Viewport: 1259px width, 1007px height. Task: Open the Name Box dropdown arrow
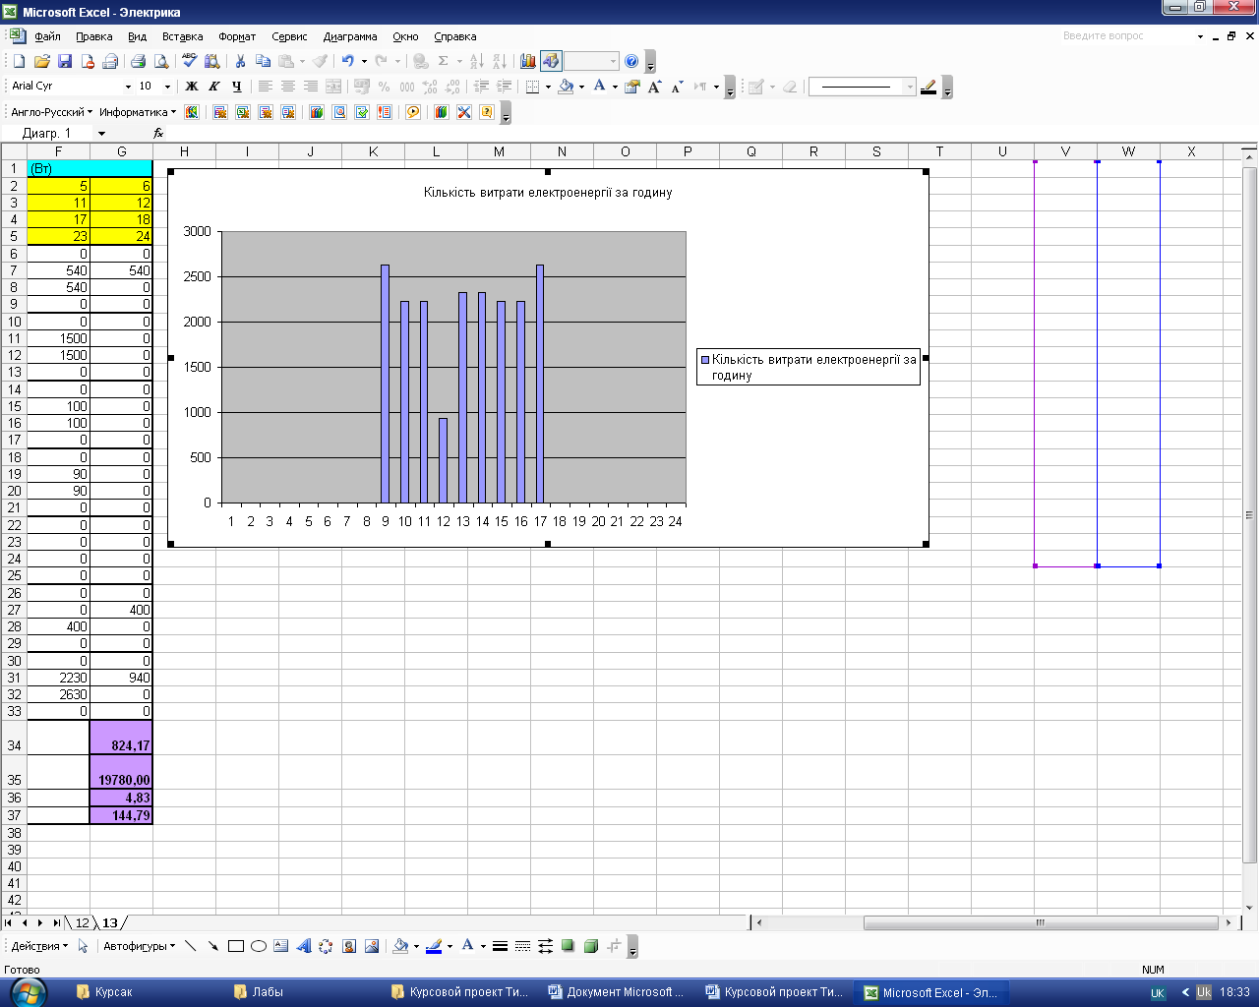[x=101, y=133]
